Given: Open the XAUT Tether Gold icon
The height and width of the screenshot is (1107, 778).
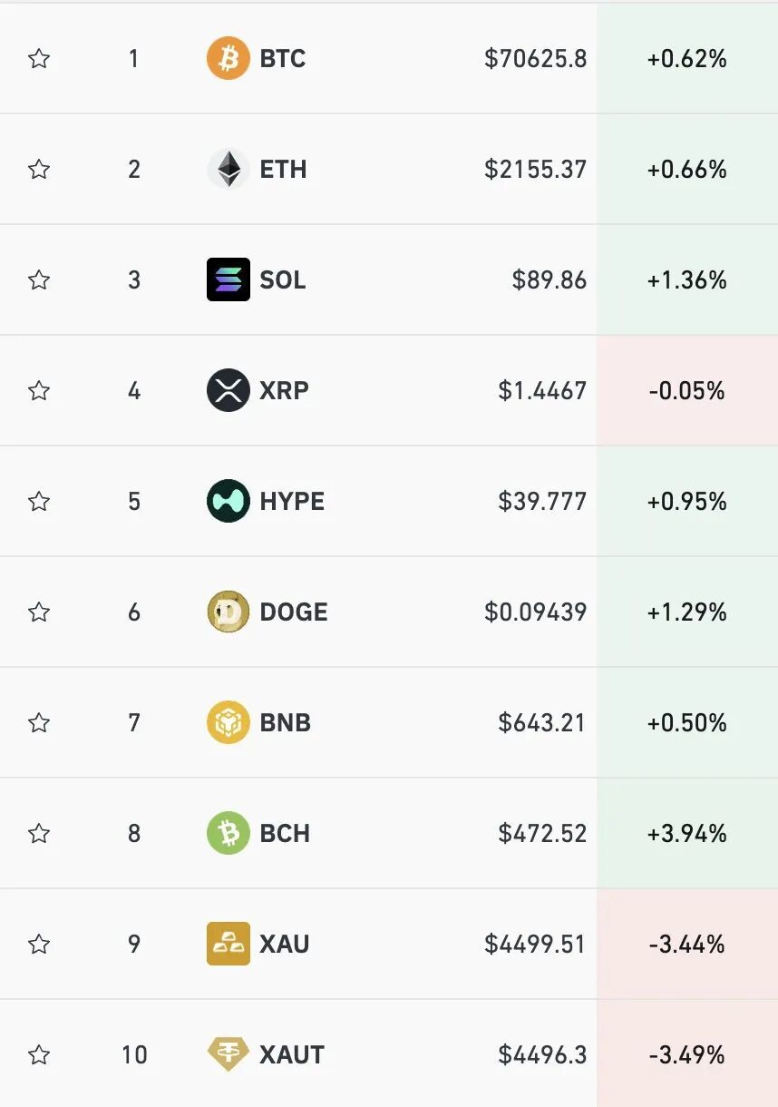Looking at the screenshot, I should pyautogui.click(x=228, y=1055).
